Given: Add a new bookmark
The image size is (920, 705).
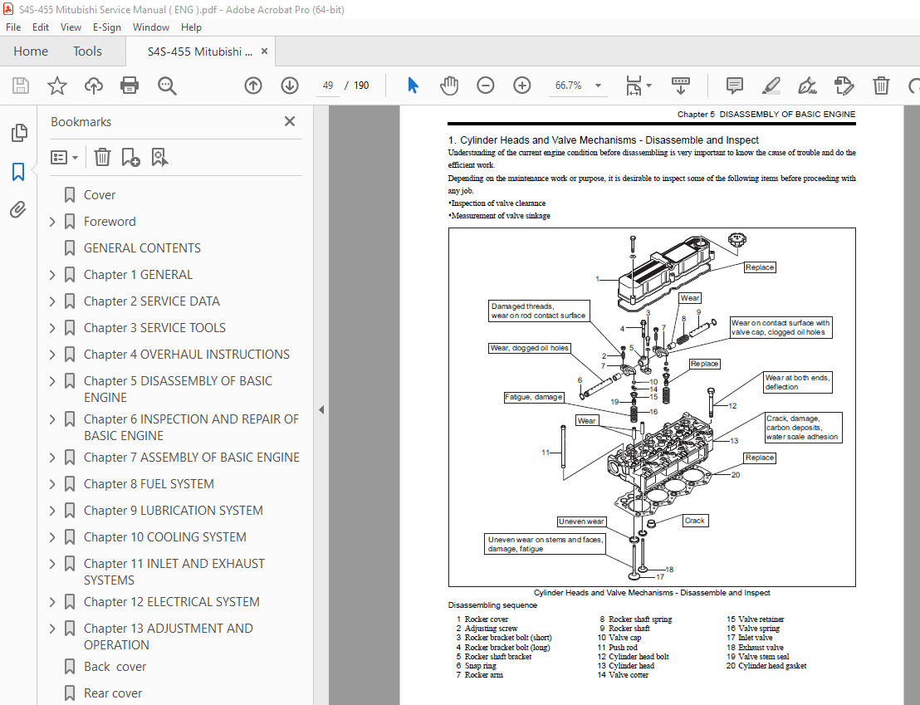Looking at the screenshot, I should pos(129,156).
